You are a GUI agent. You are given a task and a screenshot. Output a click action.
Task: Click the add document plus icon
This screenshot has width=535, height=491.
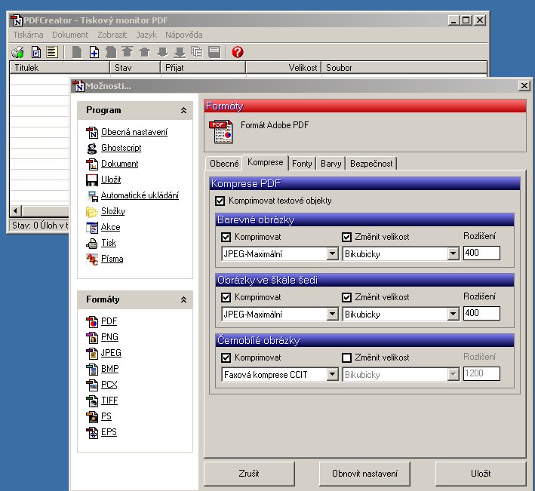coord(94,52)
